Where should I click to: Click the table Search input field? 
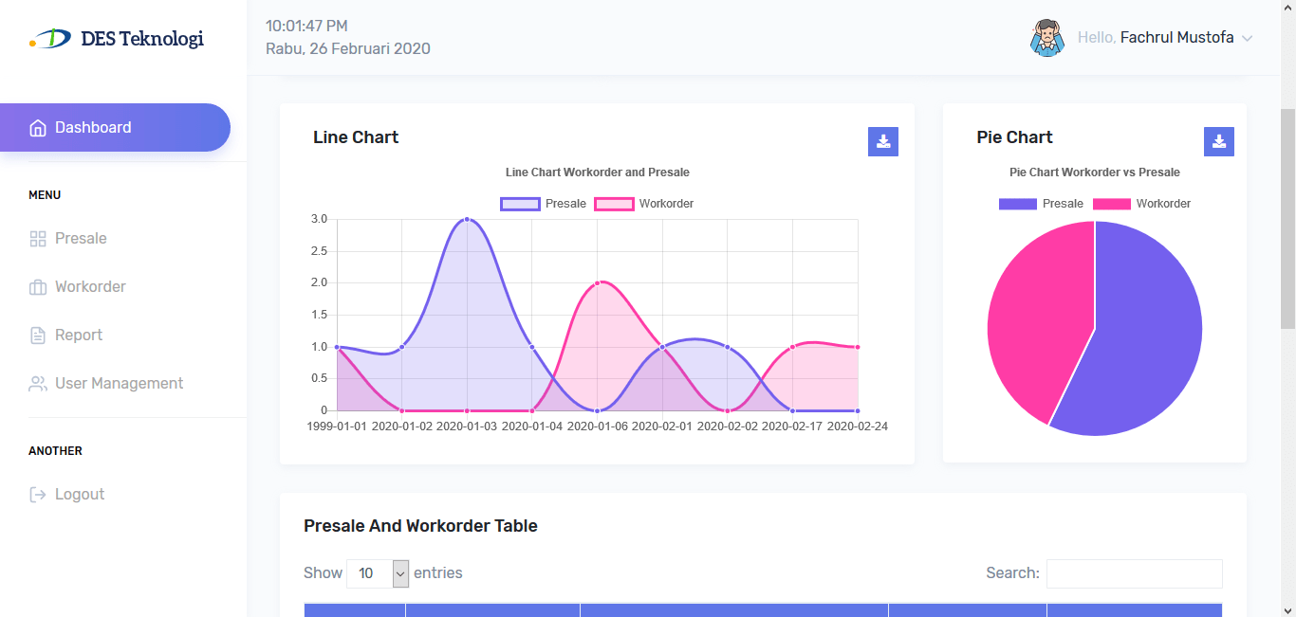pos(1134,573)
